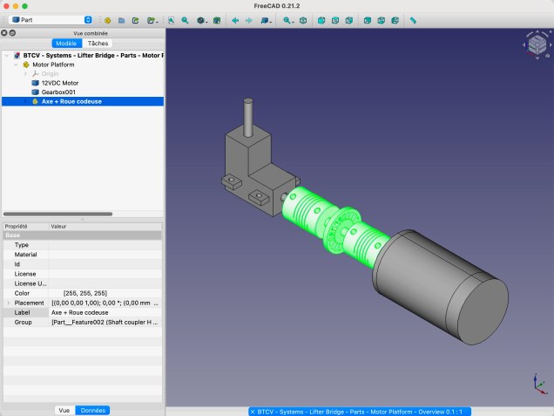Click the Create Part icon in toolbar
This screenshot has width=554, height=416.
pyautogui.click(x=107, y=19)
